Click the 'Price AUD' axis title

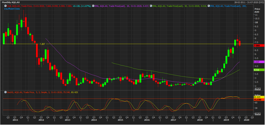(257, 11)
